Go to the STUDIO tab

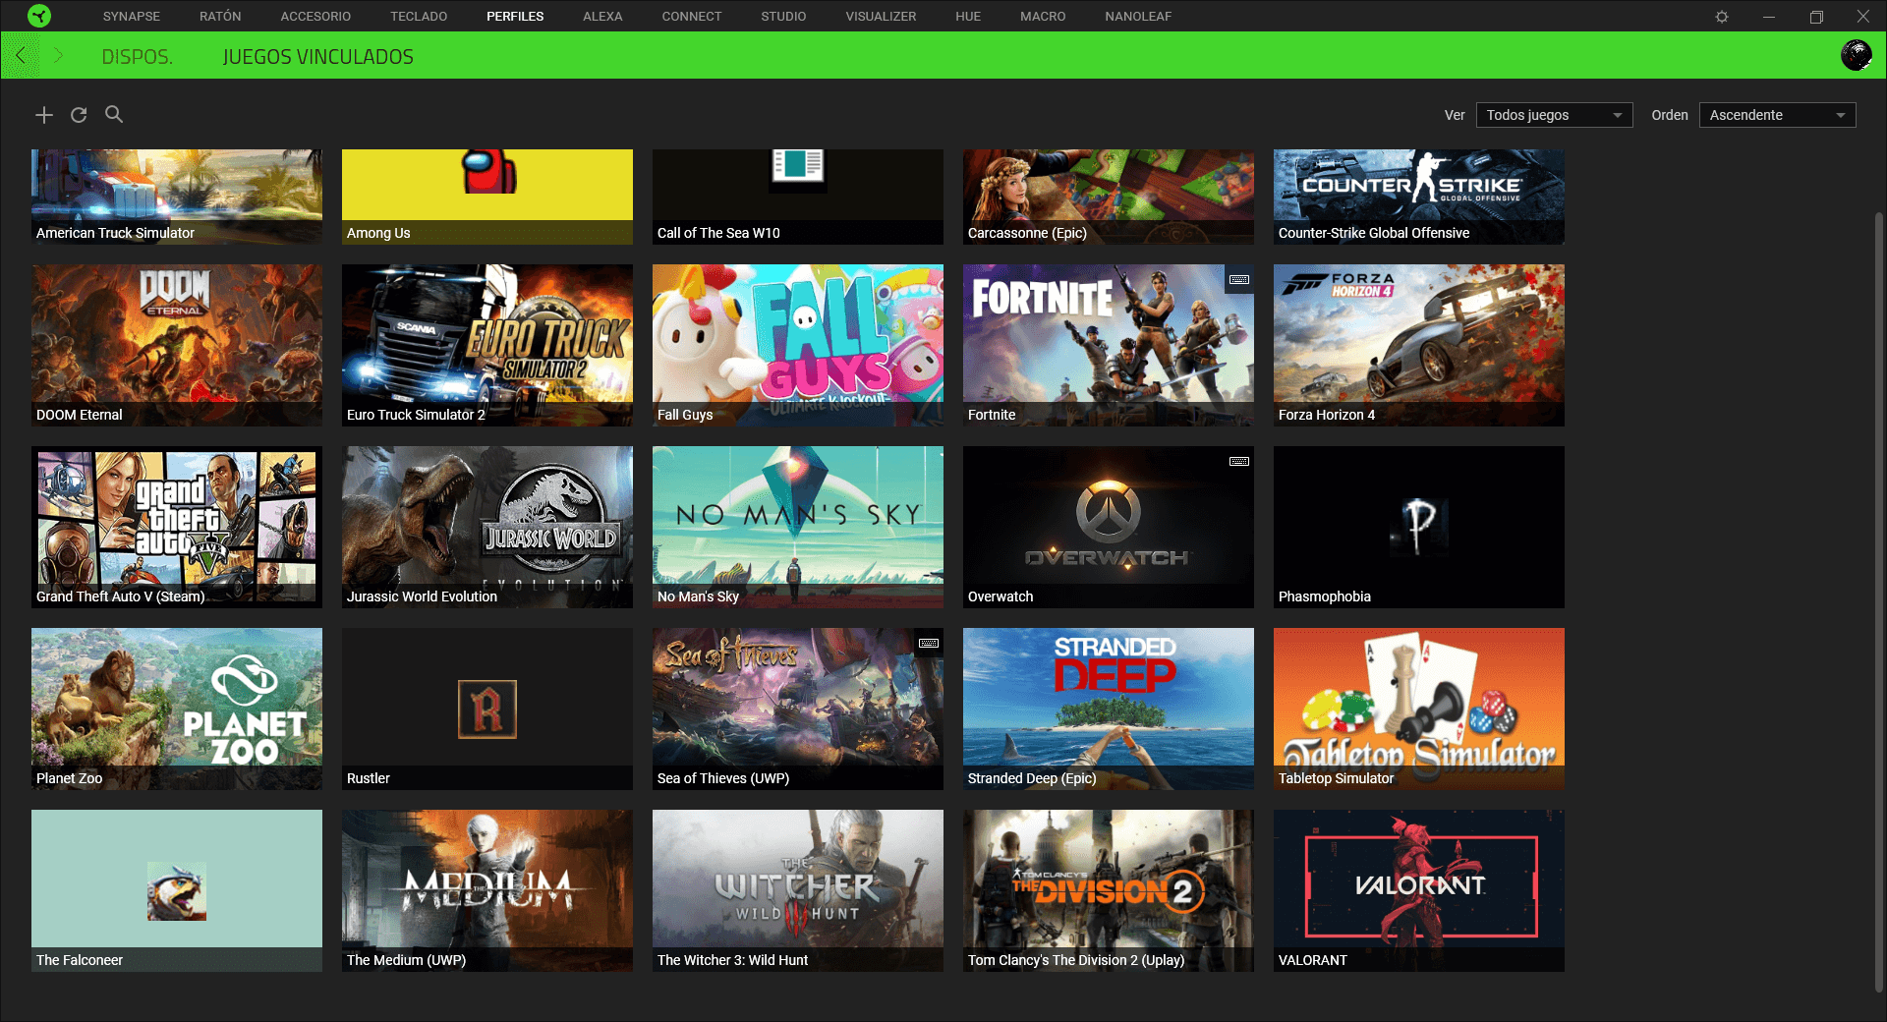783,17
